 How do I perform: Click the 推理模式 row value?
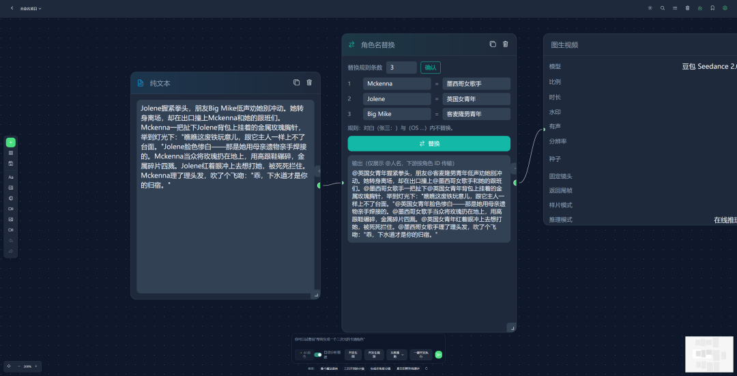point(725,220)
